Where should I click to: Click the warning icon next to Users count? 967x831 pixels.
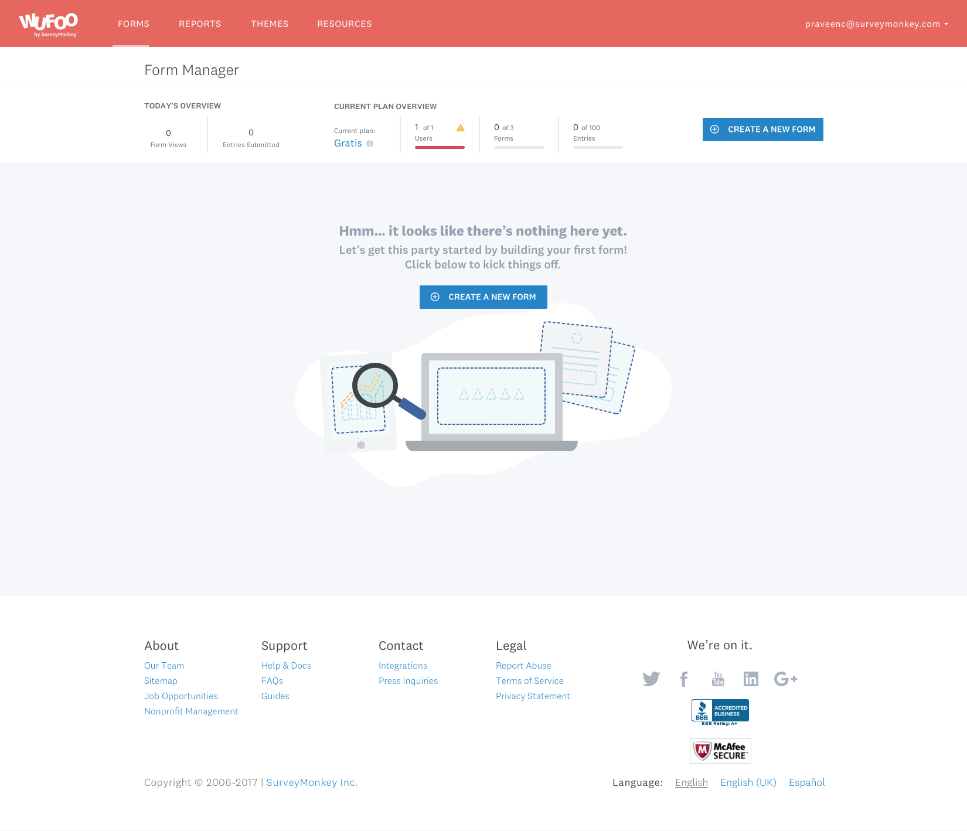click(461, 127)
